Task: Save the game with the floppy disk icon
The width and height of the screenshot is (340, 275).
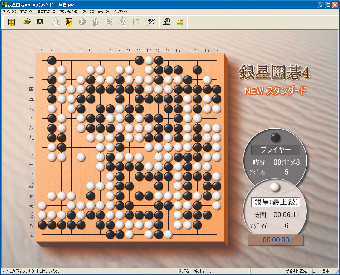Action: (x=40, y=22)
